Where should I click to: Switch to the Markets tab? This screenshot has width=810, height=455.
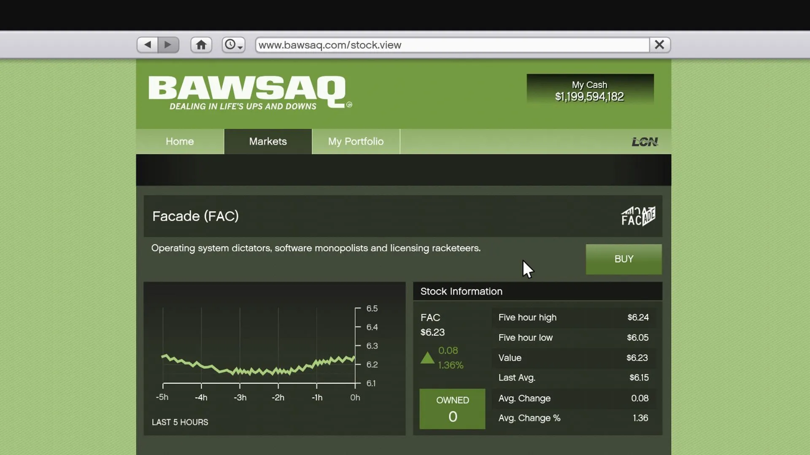(268, 142)
